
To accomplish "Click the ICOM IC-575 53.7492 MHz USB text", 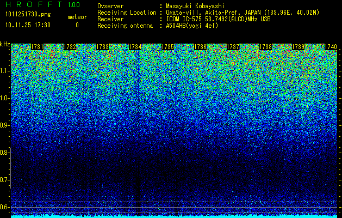I will click(218, 19).
